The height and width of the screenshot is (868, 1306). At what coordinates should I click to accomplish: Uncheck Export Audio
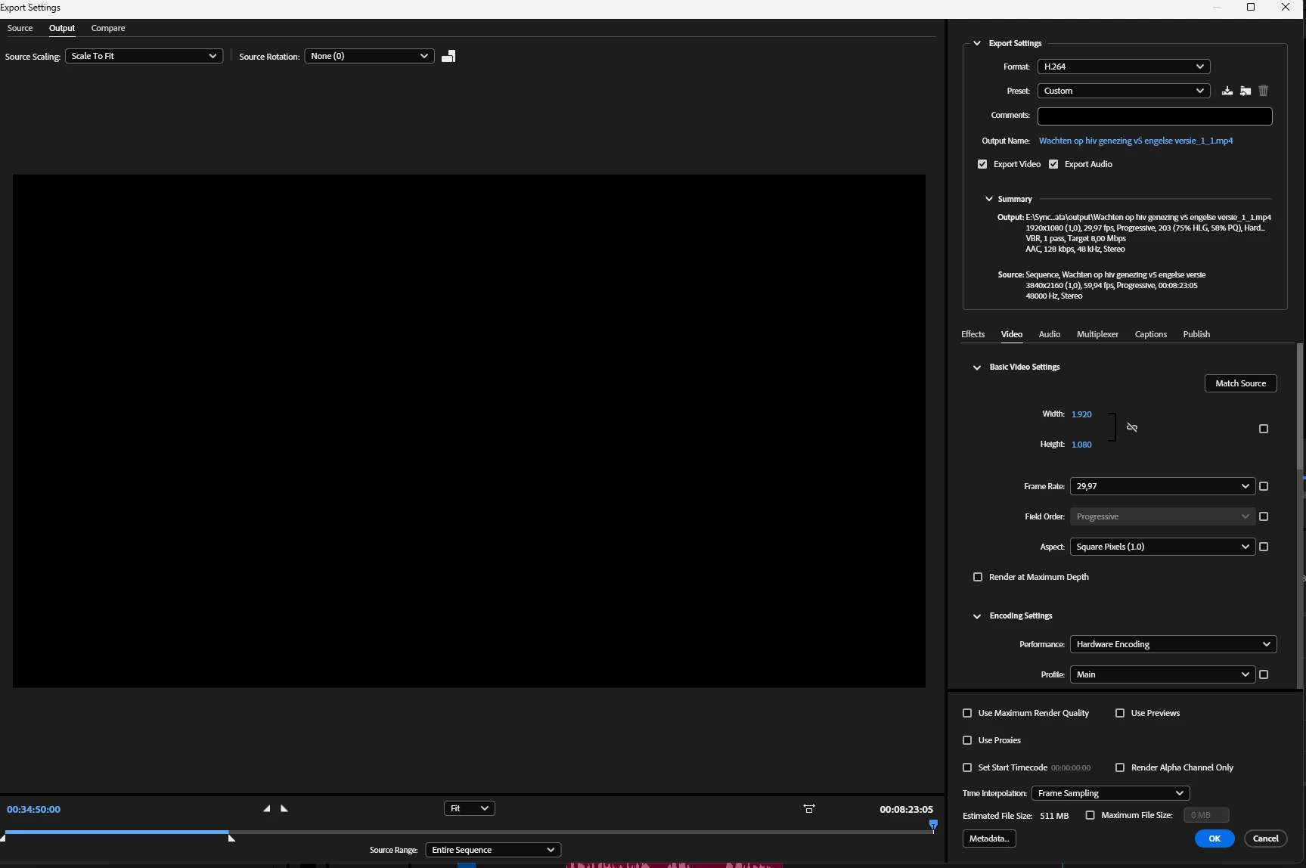coord(1053,164)
